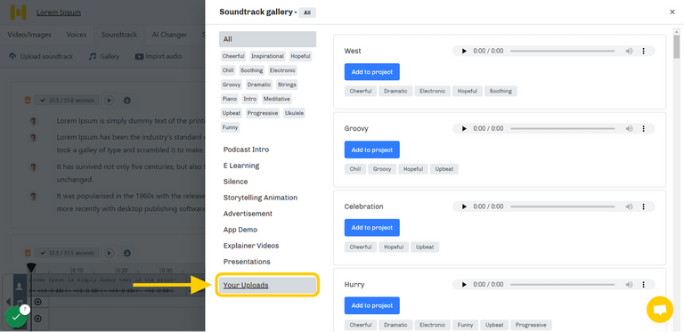Filter soundtracks by Ukulele tag
Viewport: 684px width, 332px height.
coord(295,113)
